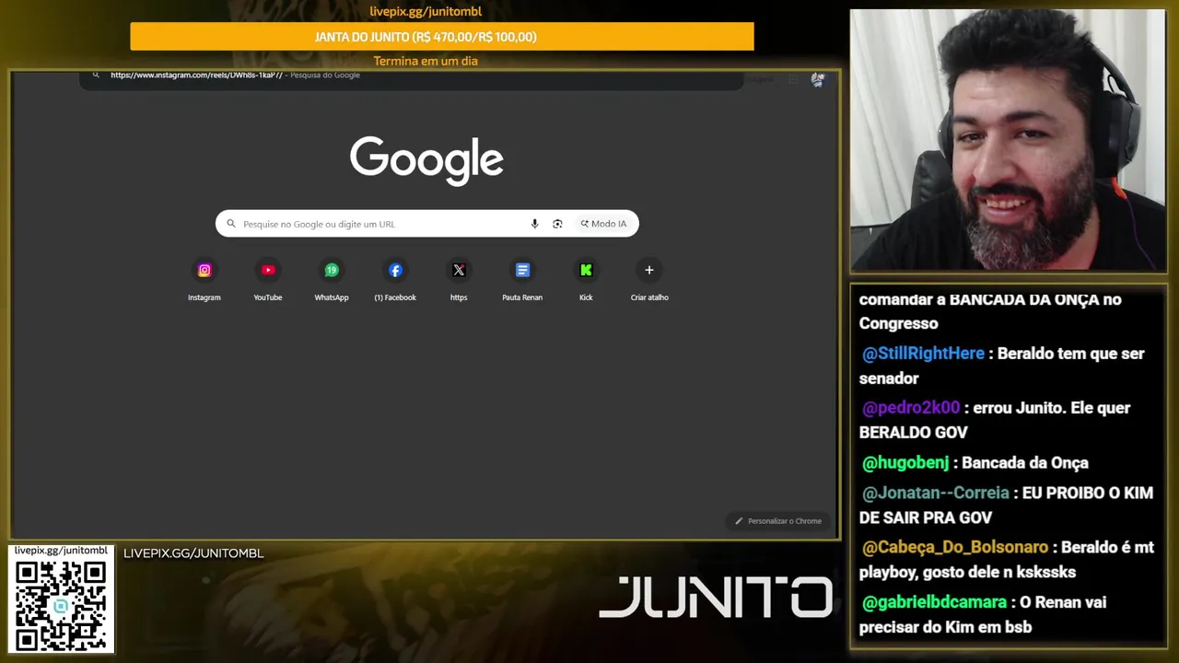The image size is (1179, 663).
Task: Click @pedro2k00 username in chat
Action: click(x=911, y=408)
